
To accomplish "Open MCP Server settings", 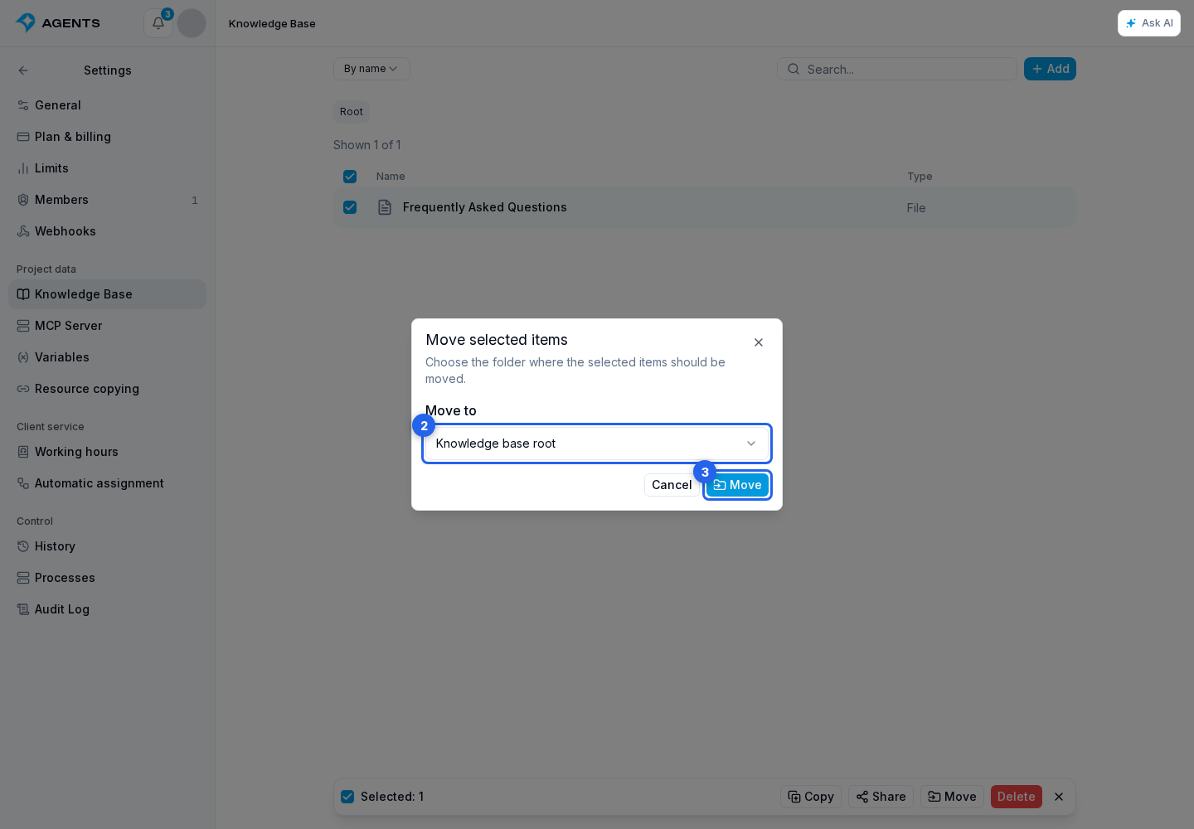I will [108, 326].
